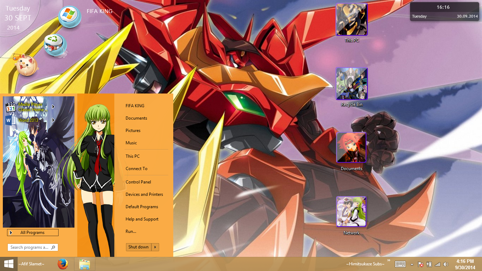Image resolution: width=482 pixels, height=271 pixels.
Task: Open the touch keyboard from the tray
Action: [x=400, y=264]
